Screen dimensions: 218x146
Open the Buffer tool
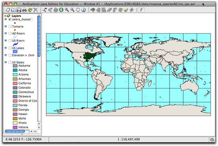click(x=115, y=10)
